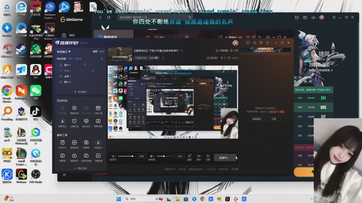Adjust the microphone volume slider

click(126, 156)
